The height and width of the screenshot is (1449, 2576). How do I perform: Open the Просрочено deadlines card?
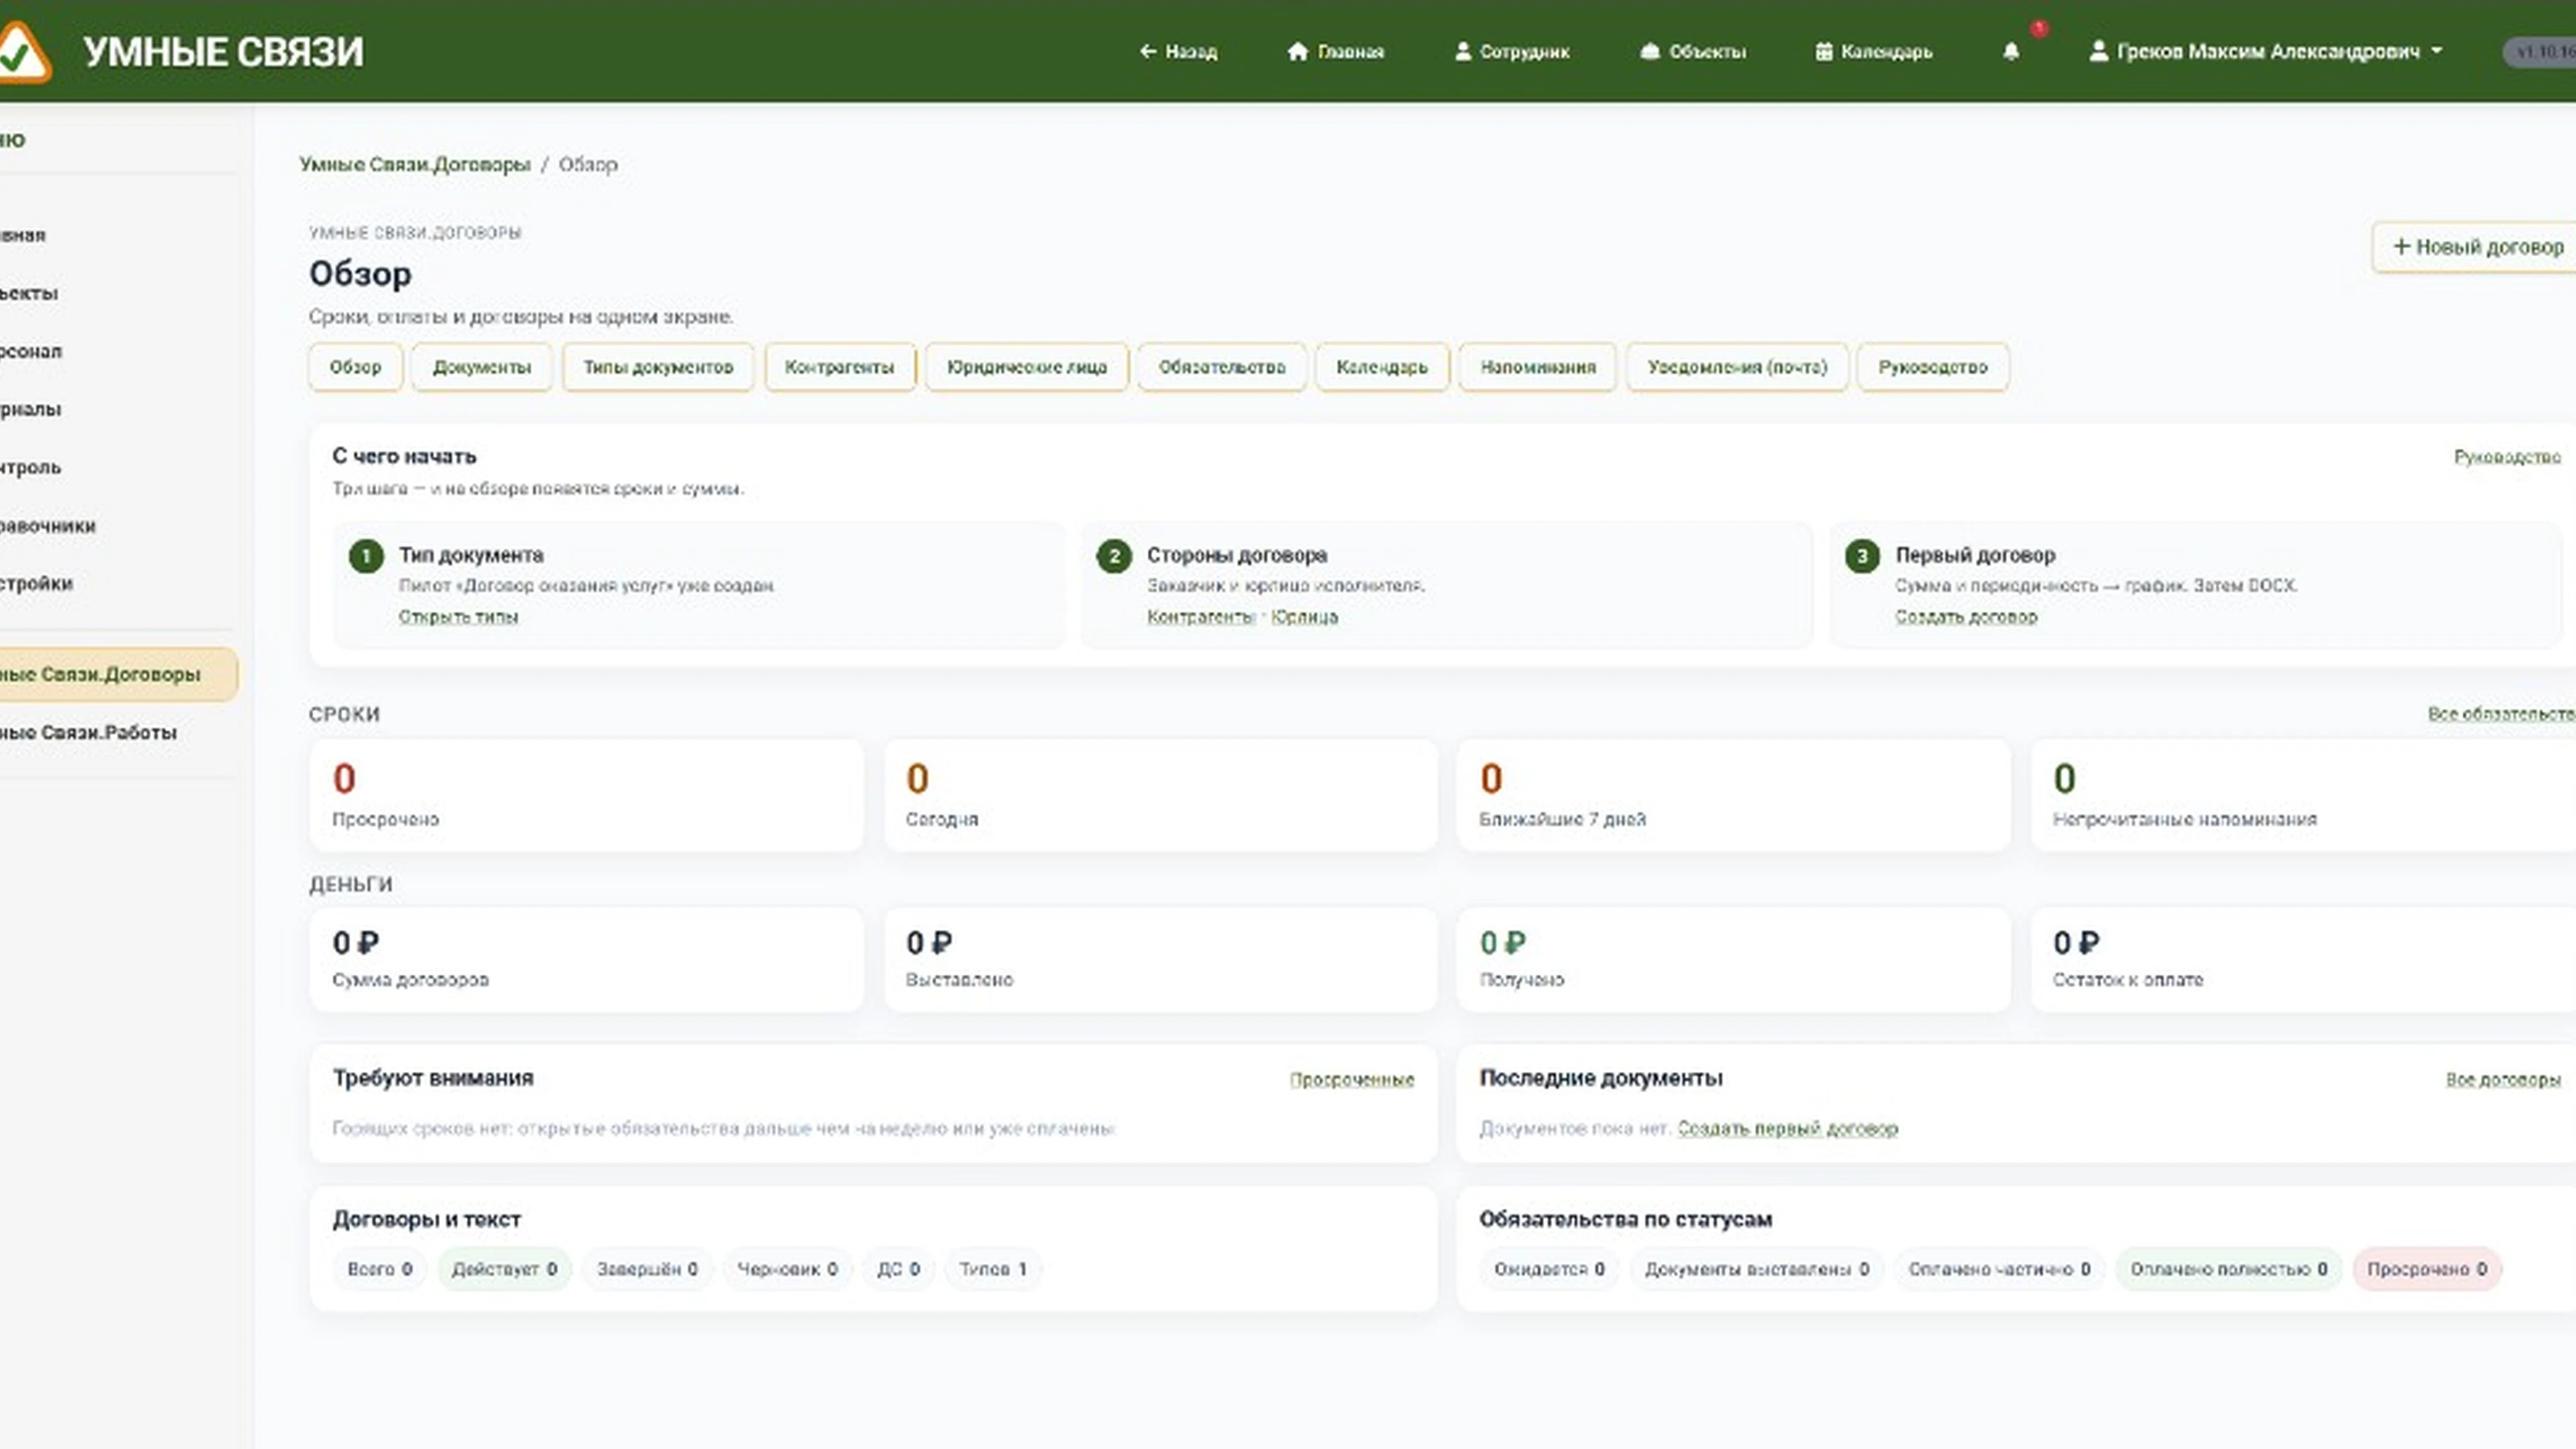tap(586, 795)
